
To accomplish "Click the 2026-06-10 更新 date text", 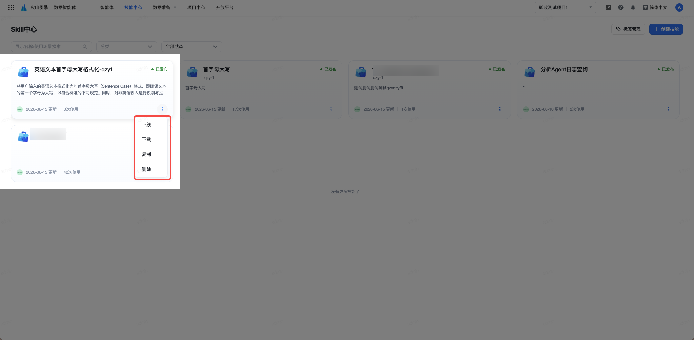I will coord(547,109).
